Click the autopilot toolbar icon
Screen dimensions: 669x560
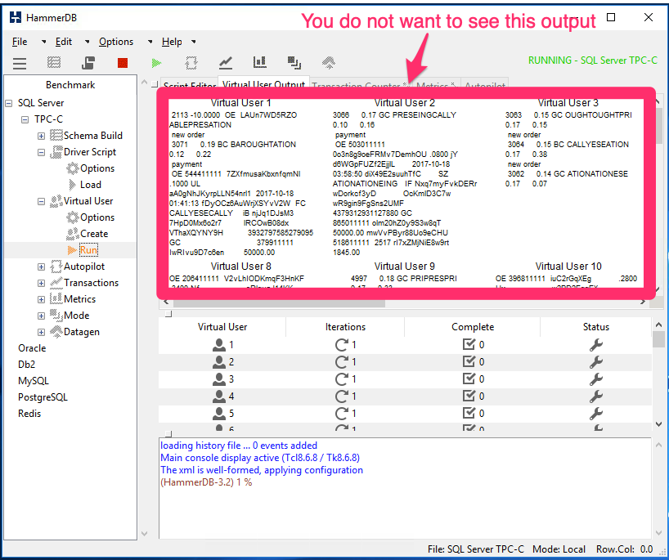click(191, 63)
